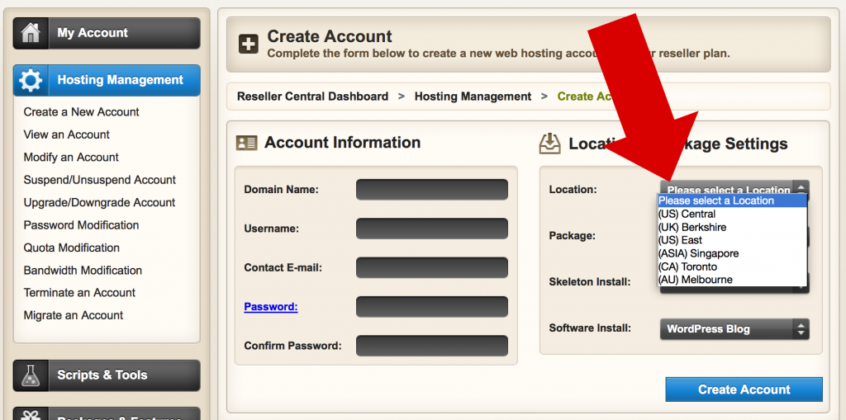Open Upgrade/Downgrade Account page
Image resolution: width=846 pixels, height=420 pixels.
point(99,203)
